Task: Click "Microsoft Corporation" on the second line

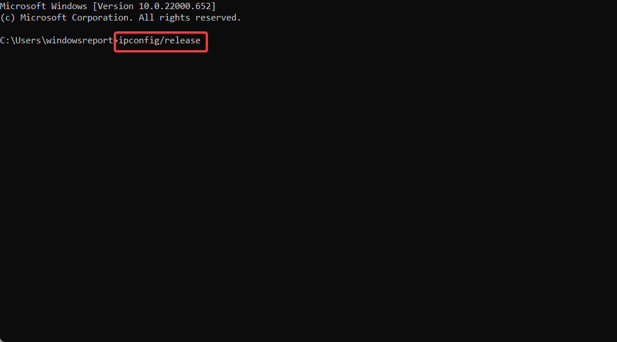Action: pyautogui.click(x=74, y=18)
